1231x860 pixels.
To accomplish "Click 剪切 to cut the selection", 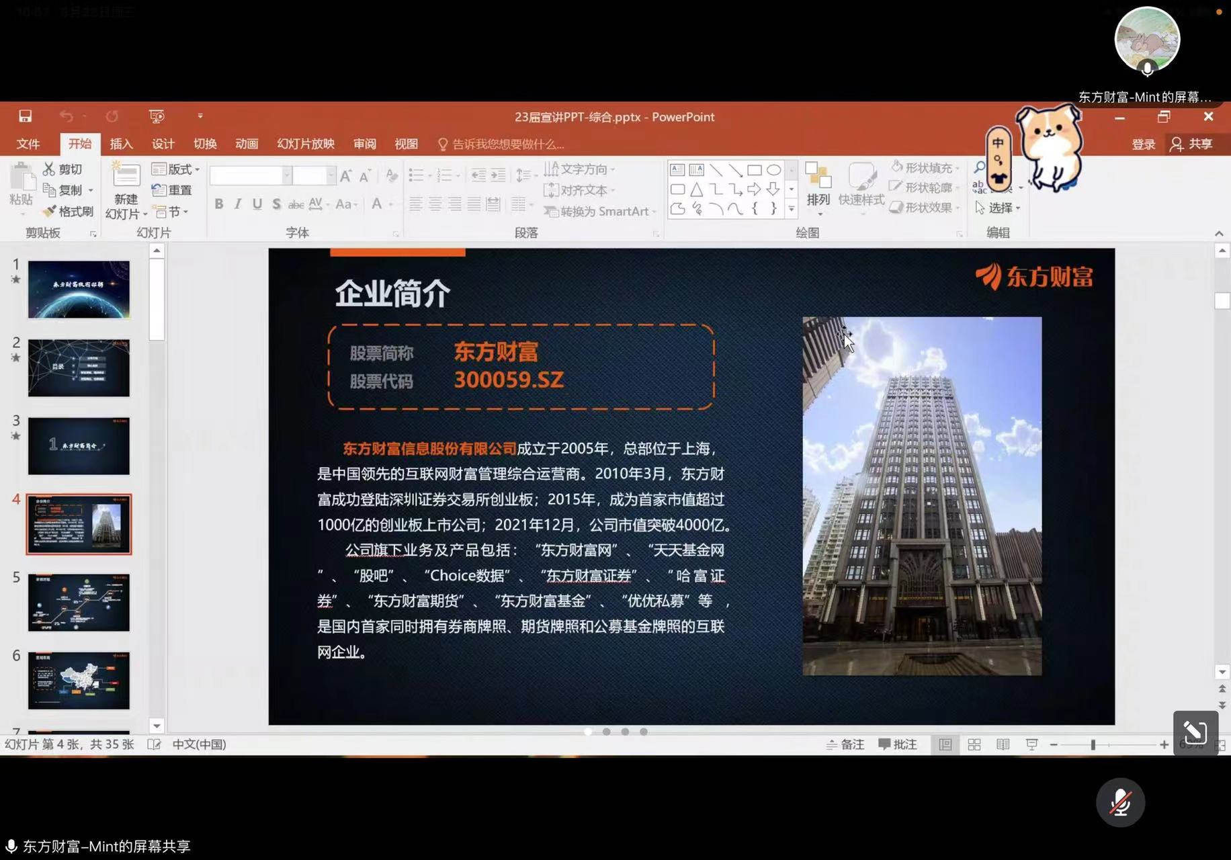I will click(x=63, y=169).
